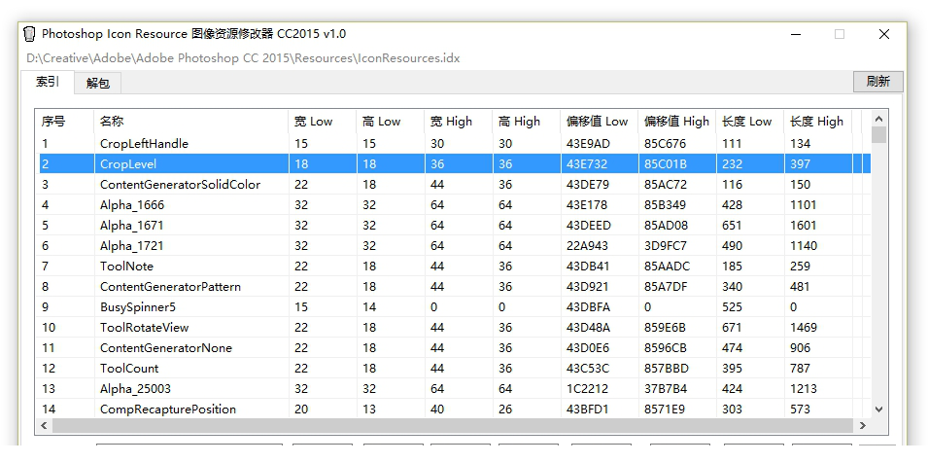Click the 长度 Low column header

(750, 122)
